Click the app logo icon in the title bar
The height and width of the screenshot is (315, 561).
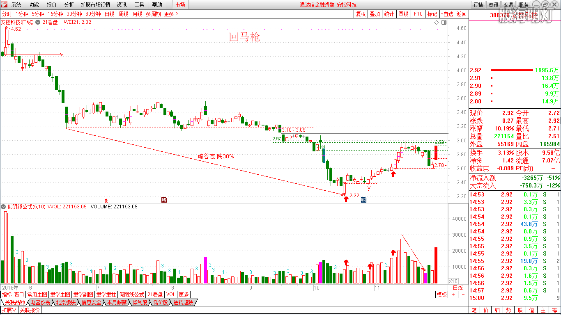[x=5, y=5]
